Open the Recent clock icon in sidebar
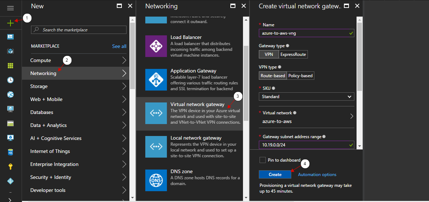This screenshot has width=429, height=202. (10, 80)
